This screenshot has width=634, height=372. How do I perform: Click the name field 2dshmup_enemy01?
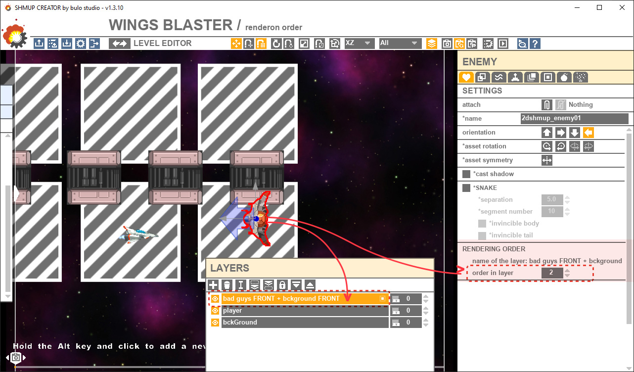pos(575,119)
